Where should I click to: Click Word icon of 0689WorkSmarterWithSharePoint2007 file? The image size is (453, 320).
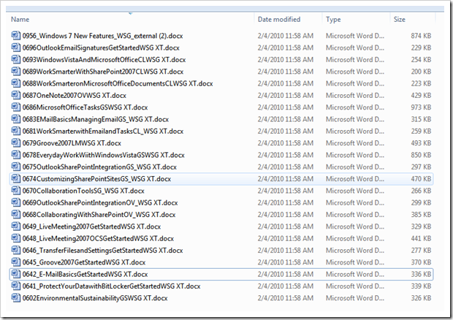(15, 71)
